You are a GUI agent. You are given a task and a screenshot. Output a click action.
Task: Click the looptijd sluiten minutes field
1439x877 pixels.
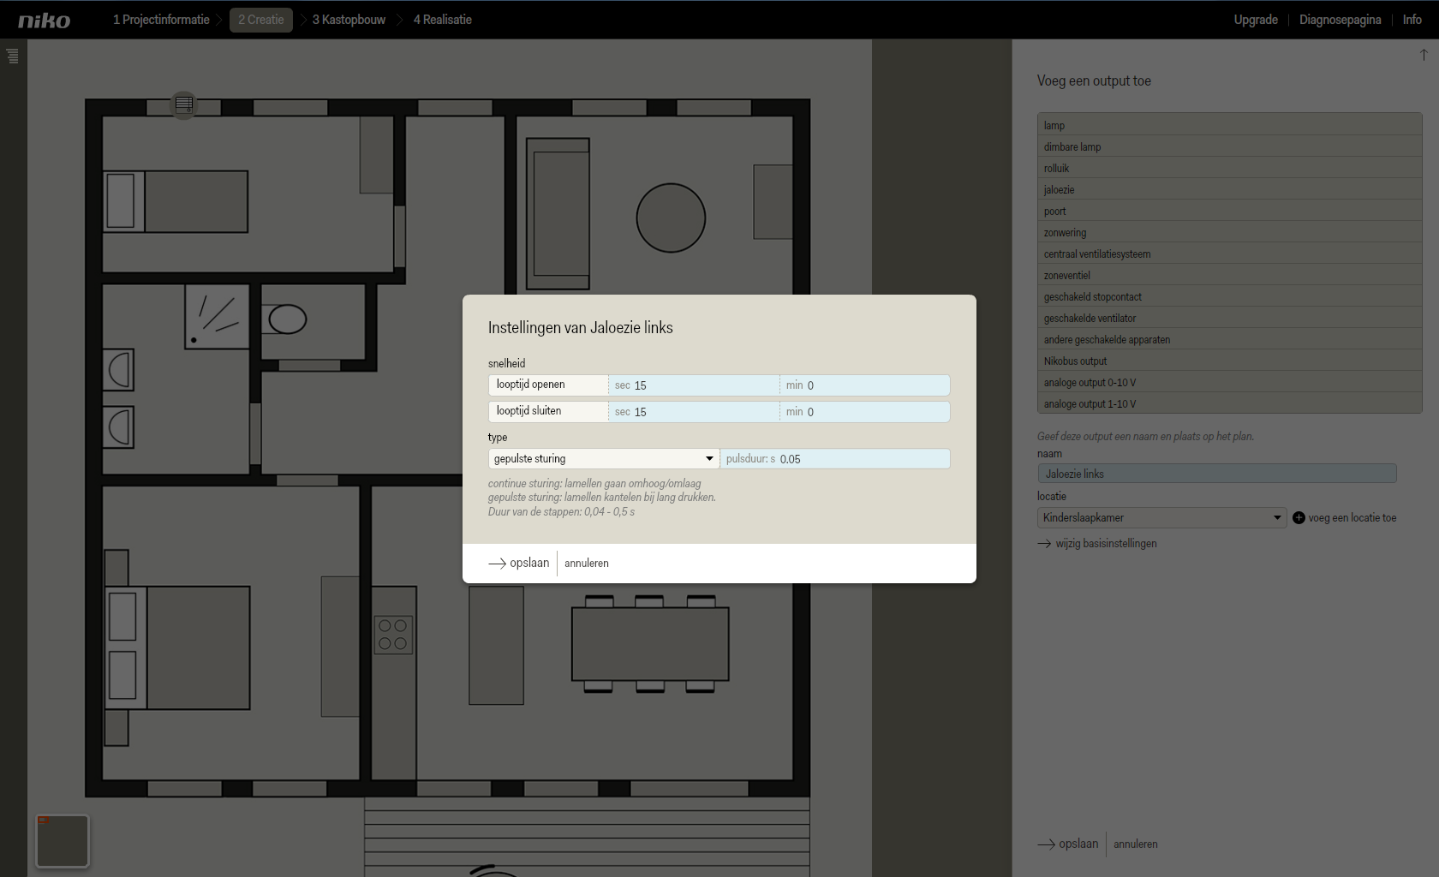tap(865, 412)
